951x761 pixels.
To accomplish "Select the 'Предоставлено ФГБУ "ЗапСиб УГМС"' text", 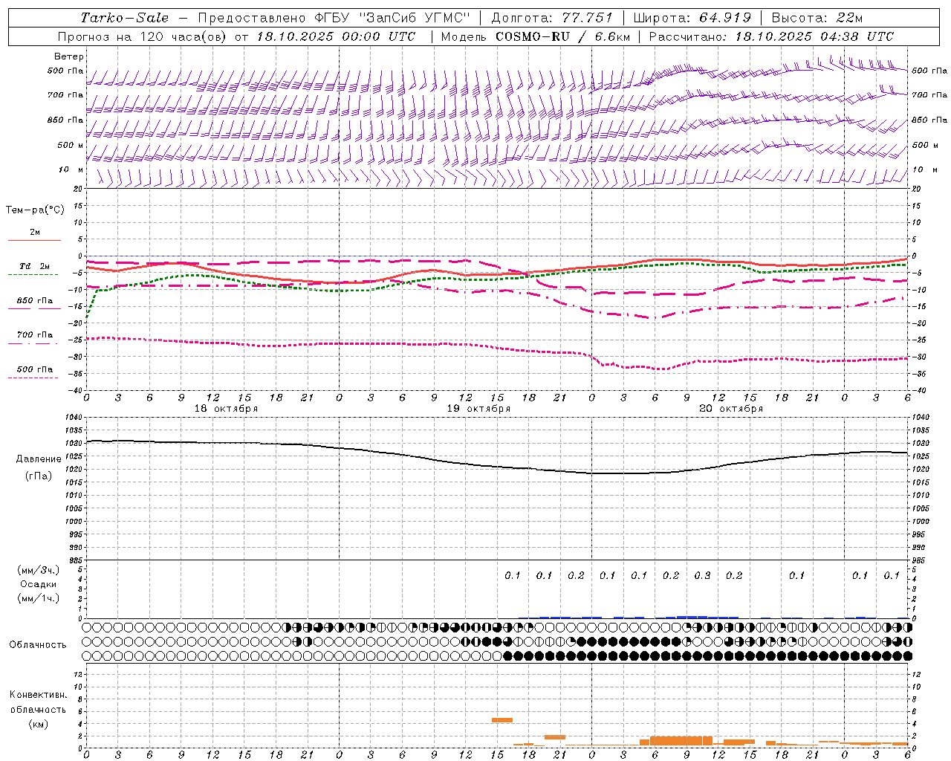I will (334, 18).
